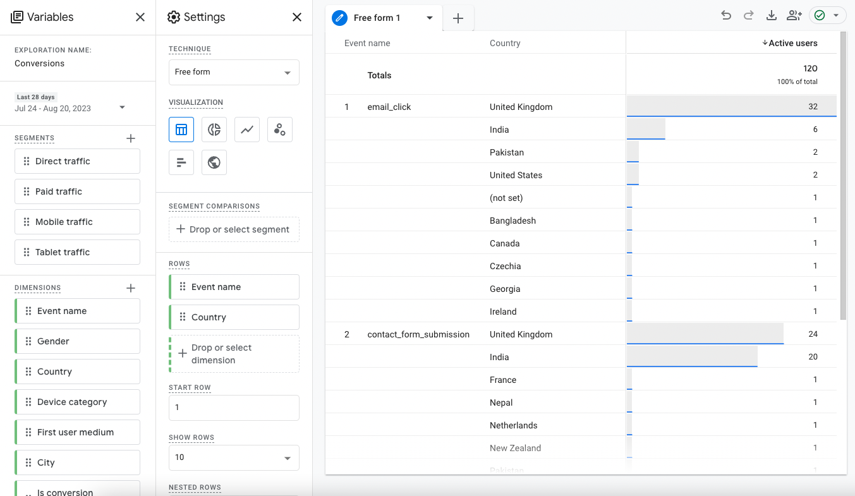The image size is (855, 496).
Task: Open the Free form 1 tab menu
Action: (x=430, y=18)
